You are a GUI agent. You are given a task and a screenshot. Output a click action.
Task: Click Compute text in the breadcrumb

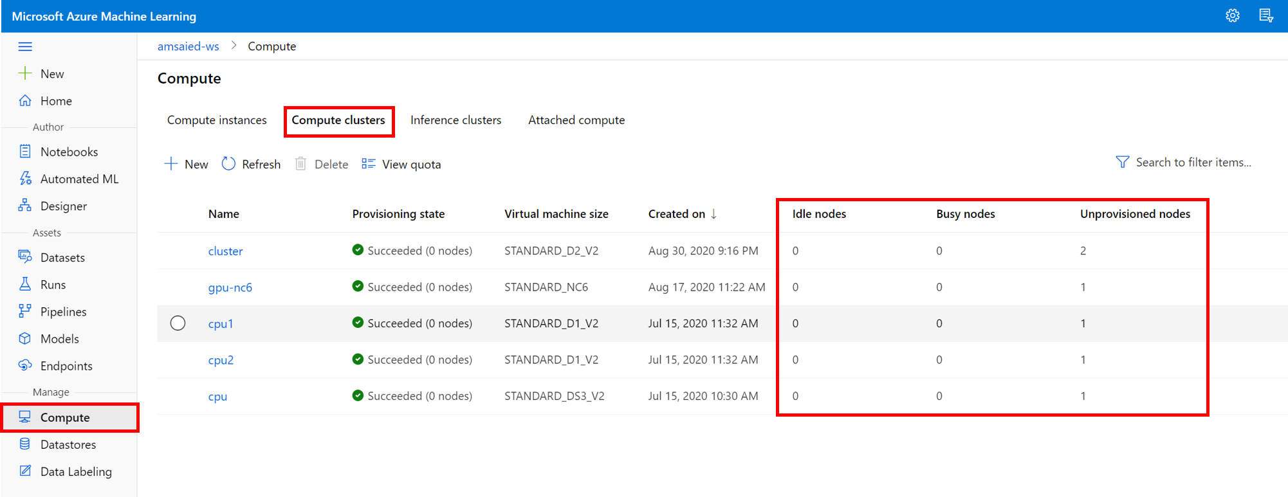click(x=271, y=46)
